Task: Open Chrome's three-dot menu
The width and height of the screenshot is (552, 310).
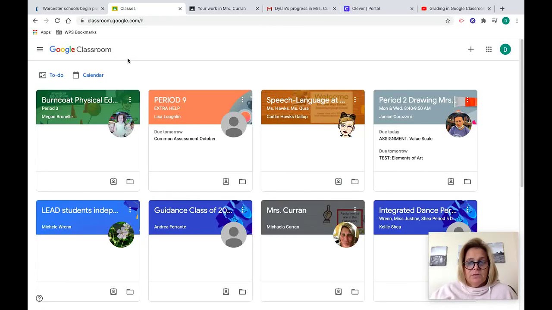Action: coord(517,21)
